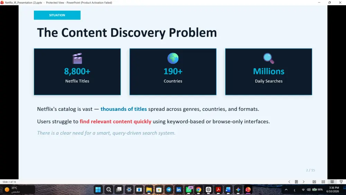This screenshot has height=195, width=346.
Task: Click the 'Daily Searches' caption
Action: click(x=268, y=81)
